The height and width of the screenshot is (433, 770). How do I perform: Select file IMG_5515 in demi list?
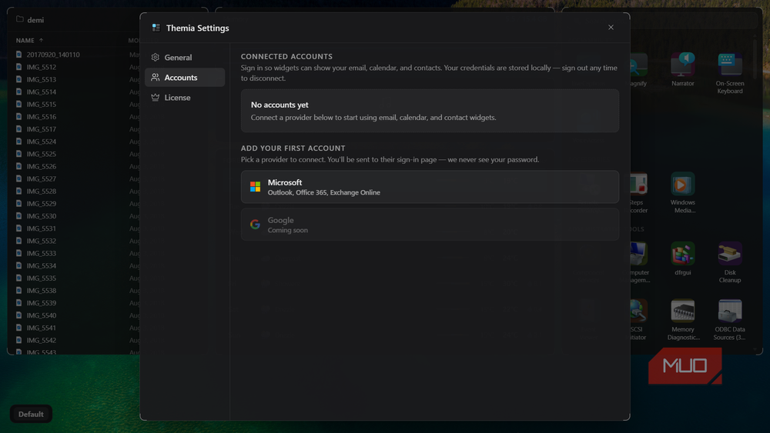[42, 105]
